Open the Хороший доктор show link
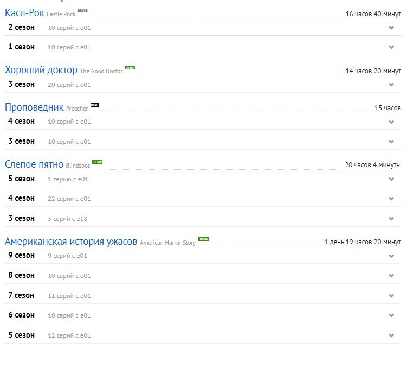 tap(41, 70)
